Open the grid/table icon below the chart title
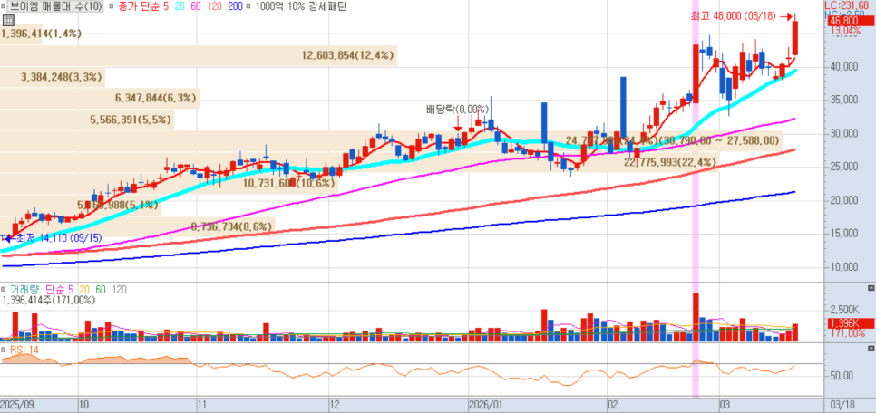Viewport: 876px width, 413px height. coord(8,21)
